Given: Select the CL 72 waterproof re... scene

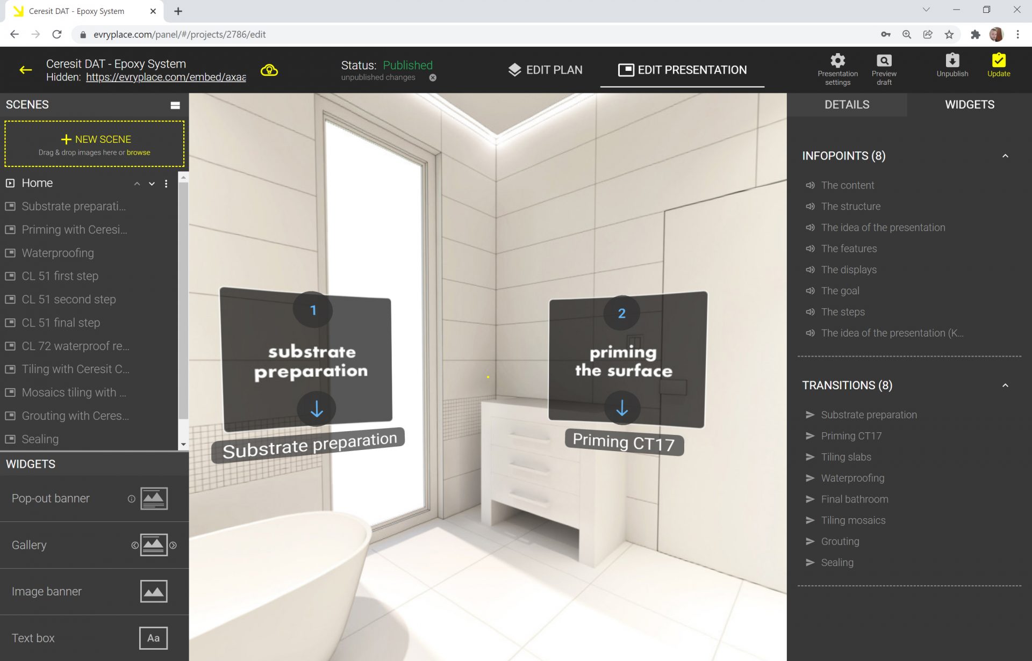Looking at the screenshot, I should (x=75, y=346).
